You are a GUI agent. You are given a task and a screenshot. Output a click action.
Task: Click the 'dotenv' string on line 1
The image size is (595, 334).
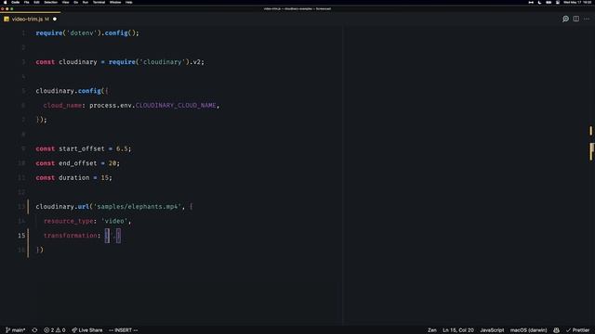tap(82, 33)
